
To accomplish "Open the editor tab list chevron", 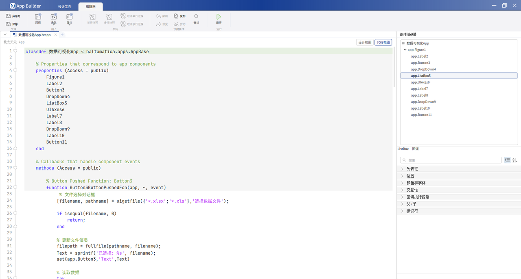I will 5,35.
